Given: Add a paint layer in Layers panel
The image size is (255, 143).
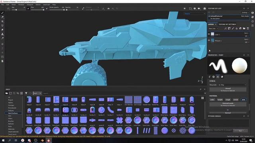Looking at the screenshot, I should point(233,28).
